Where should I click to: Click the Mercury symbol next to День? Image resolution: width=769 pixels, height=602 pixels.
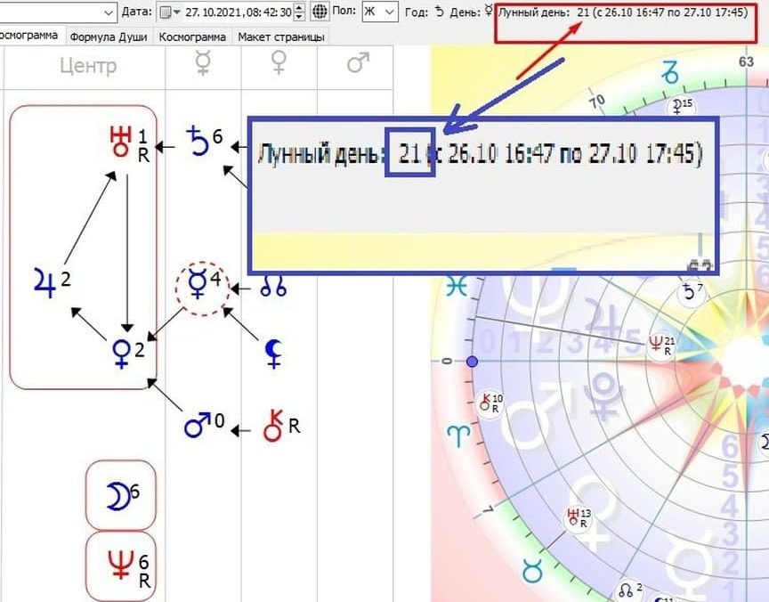[x=488, y=11]
